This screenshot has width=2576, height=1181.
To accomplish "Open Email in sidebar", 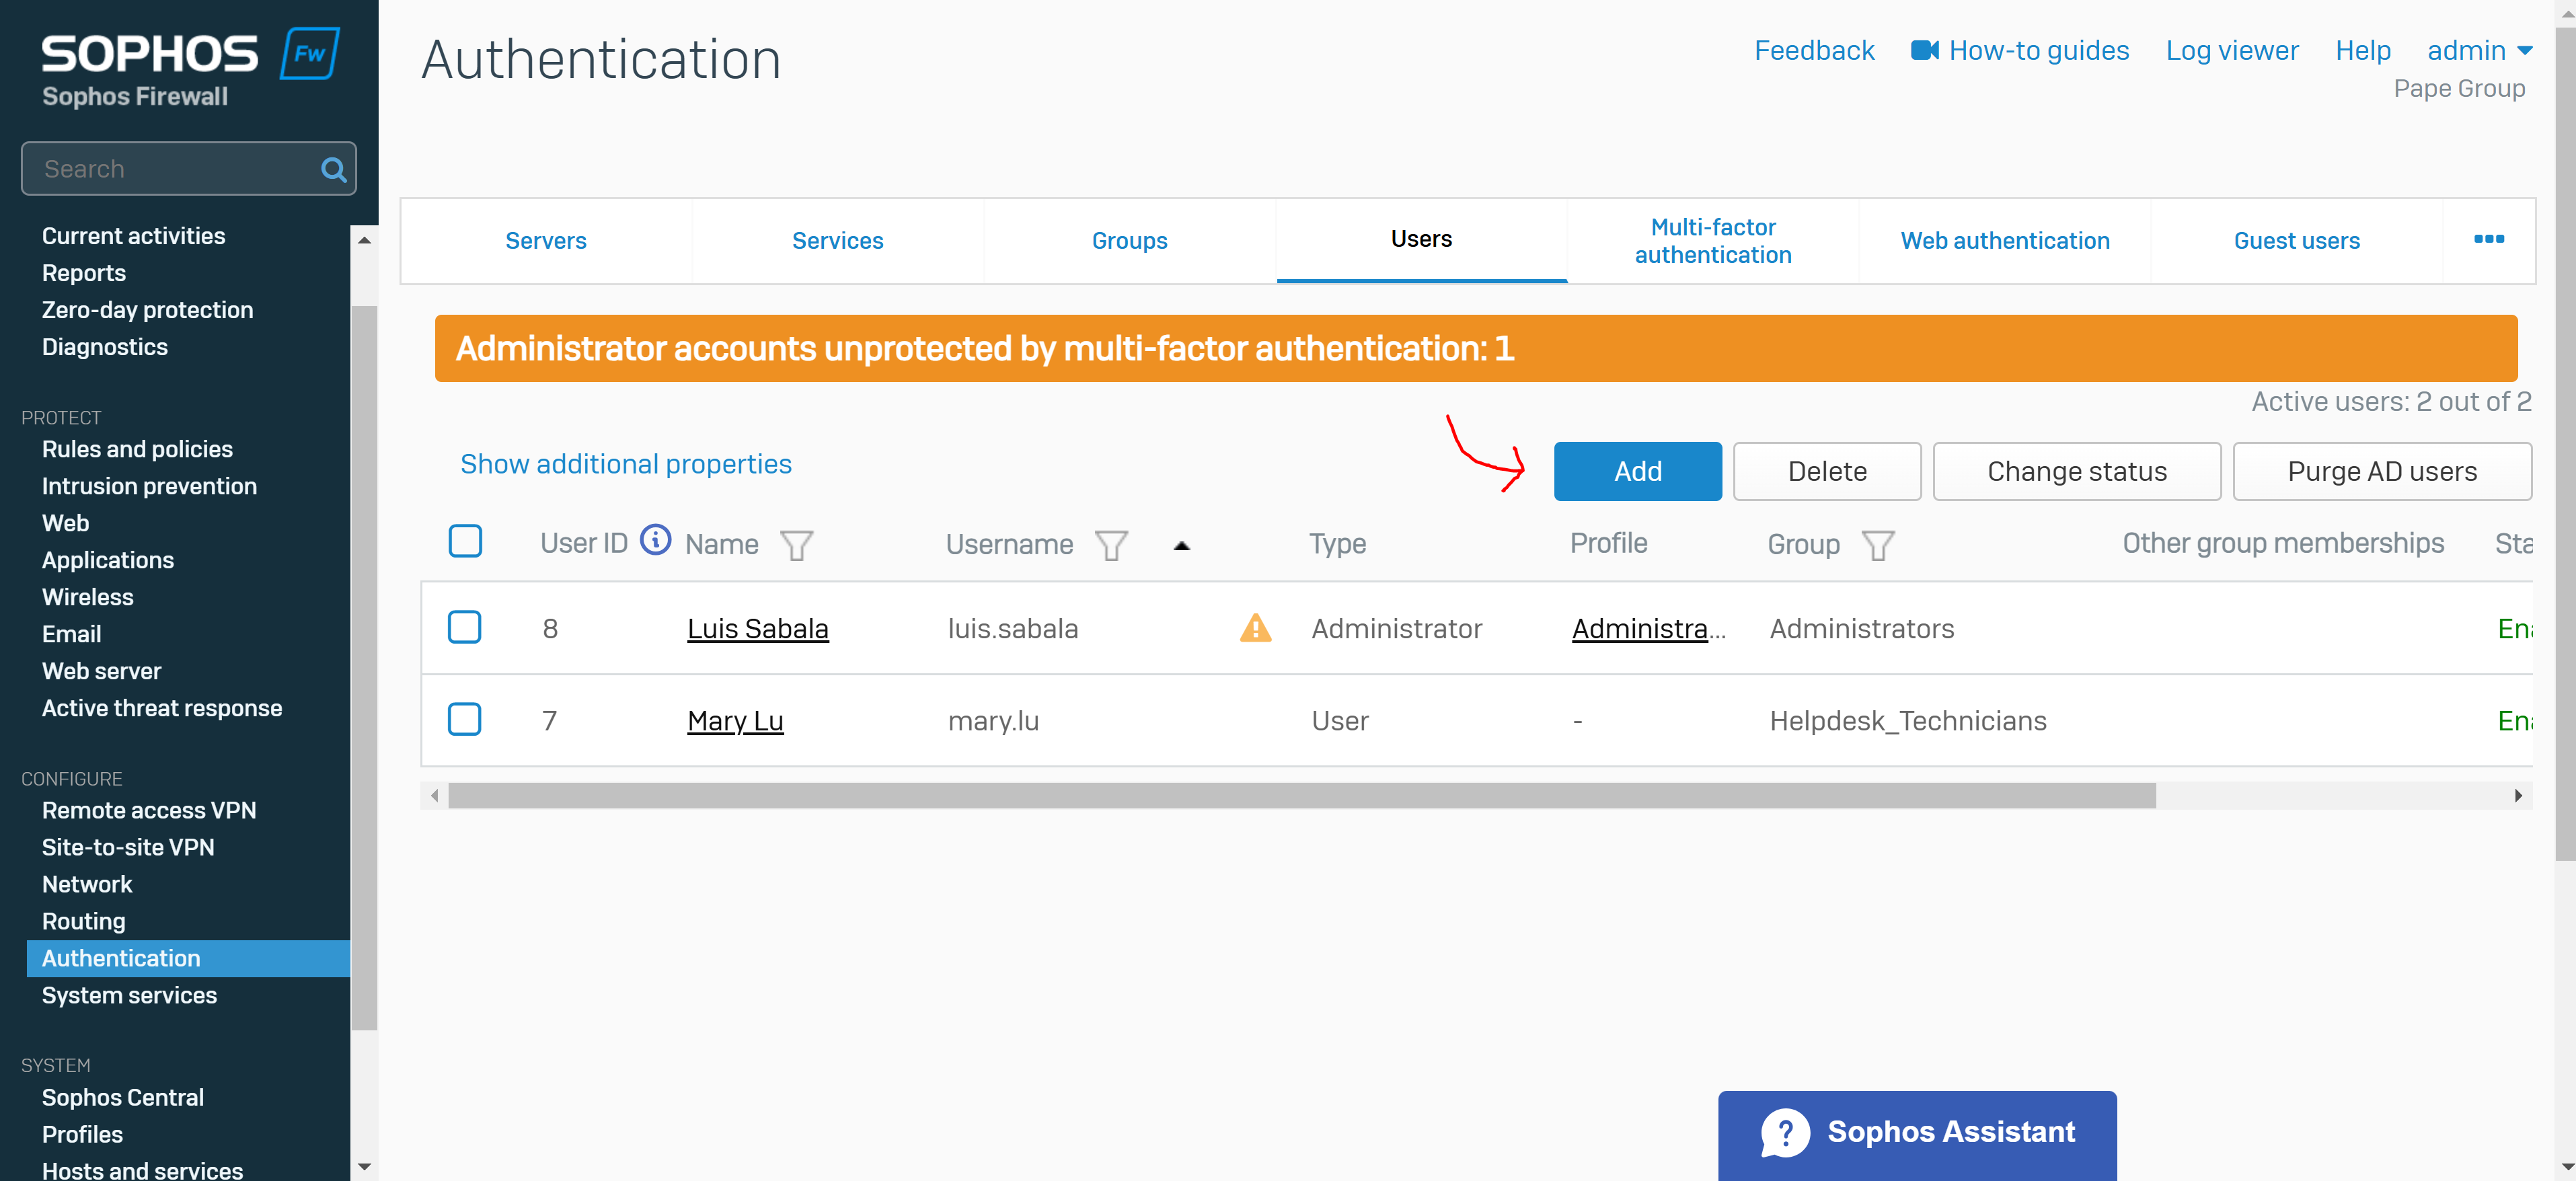I will coord(71,634).
